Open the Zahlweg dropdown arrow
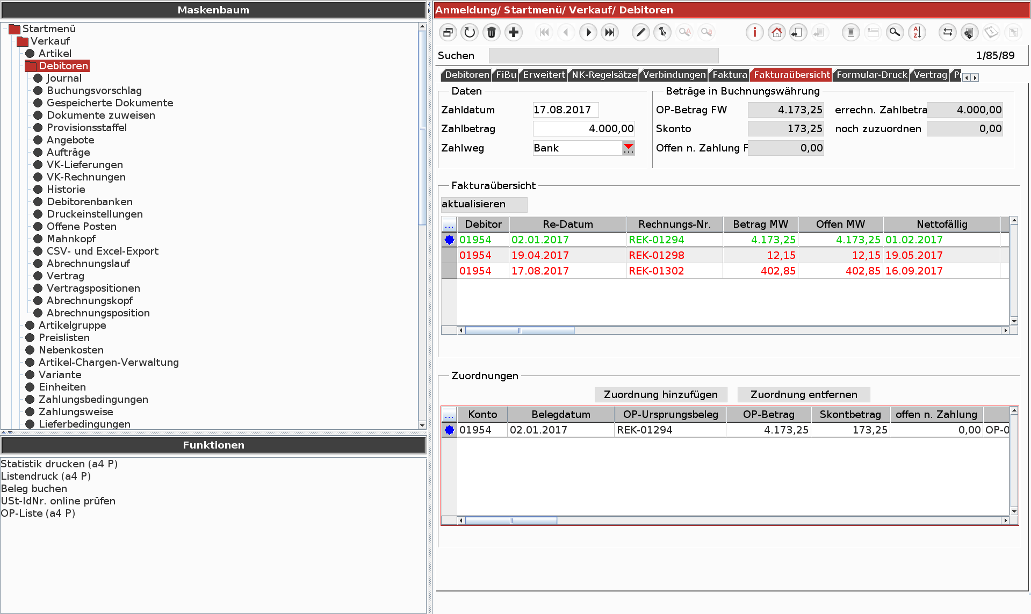This screenshot has height=614, width=1031. pyautogui.click(x=629, y=148)
